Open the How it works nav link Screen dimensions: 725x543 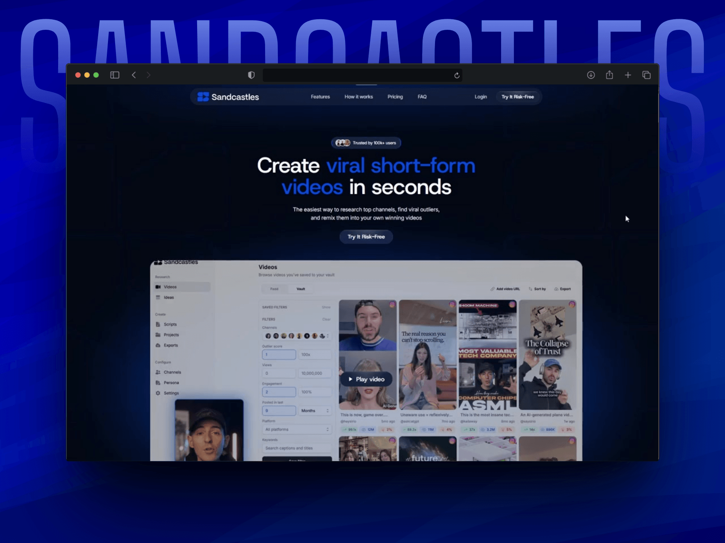pos(359,97)
